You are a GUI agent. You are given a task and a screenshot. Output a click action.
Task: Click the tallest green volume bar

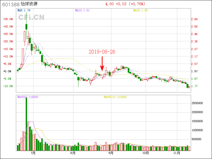26,123
